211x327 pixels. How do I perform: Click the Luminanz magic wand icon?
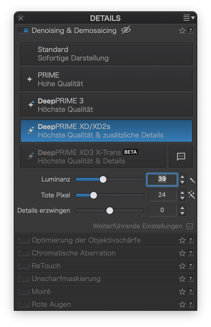coord(192,180)
